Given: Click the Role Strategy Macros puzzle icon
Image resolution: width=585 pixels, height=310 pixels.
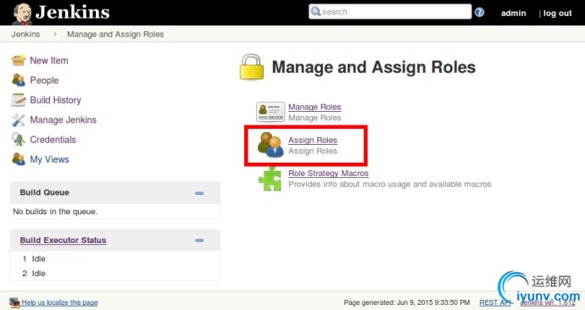Looking at the screenshot, I should click(270, 179).
